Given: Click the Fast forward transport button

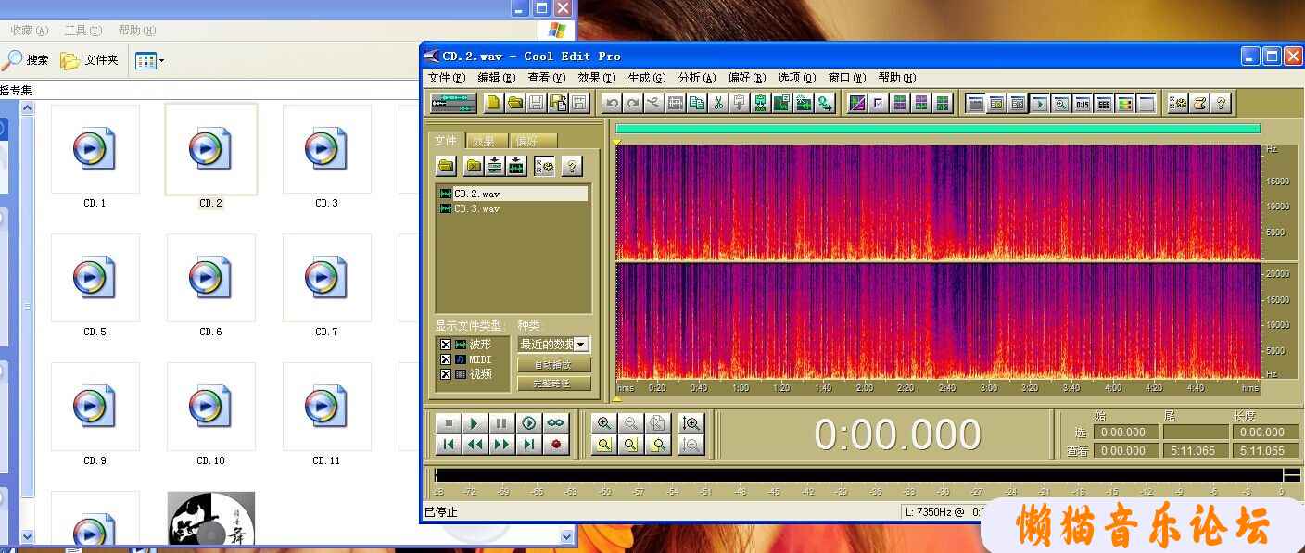Looking at the screenshot, I should [x=501, y=445].
